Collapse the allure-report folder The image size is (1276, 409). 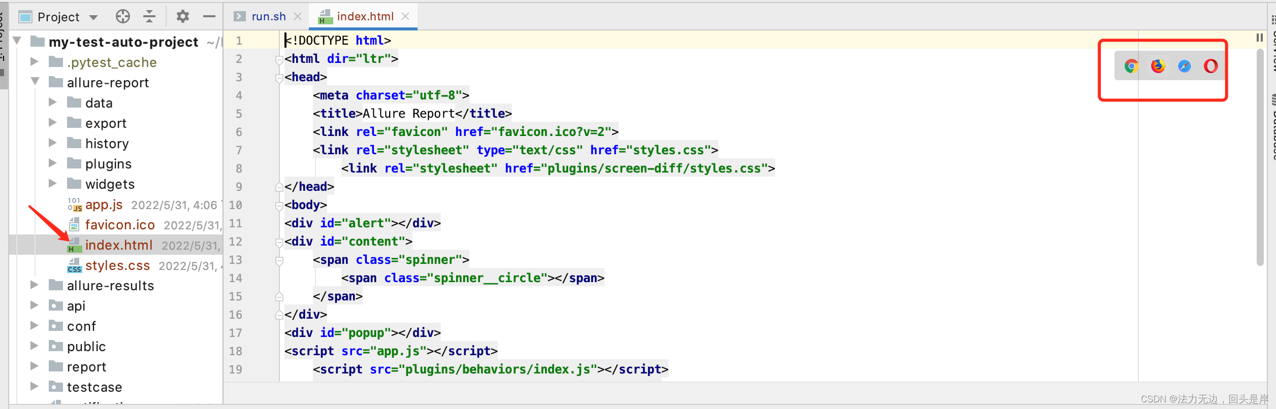point(35,81)
